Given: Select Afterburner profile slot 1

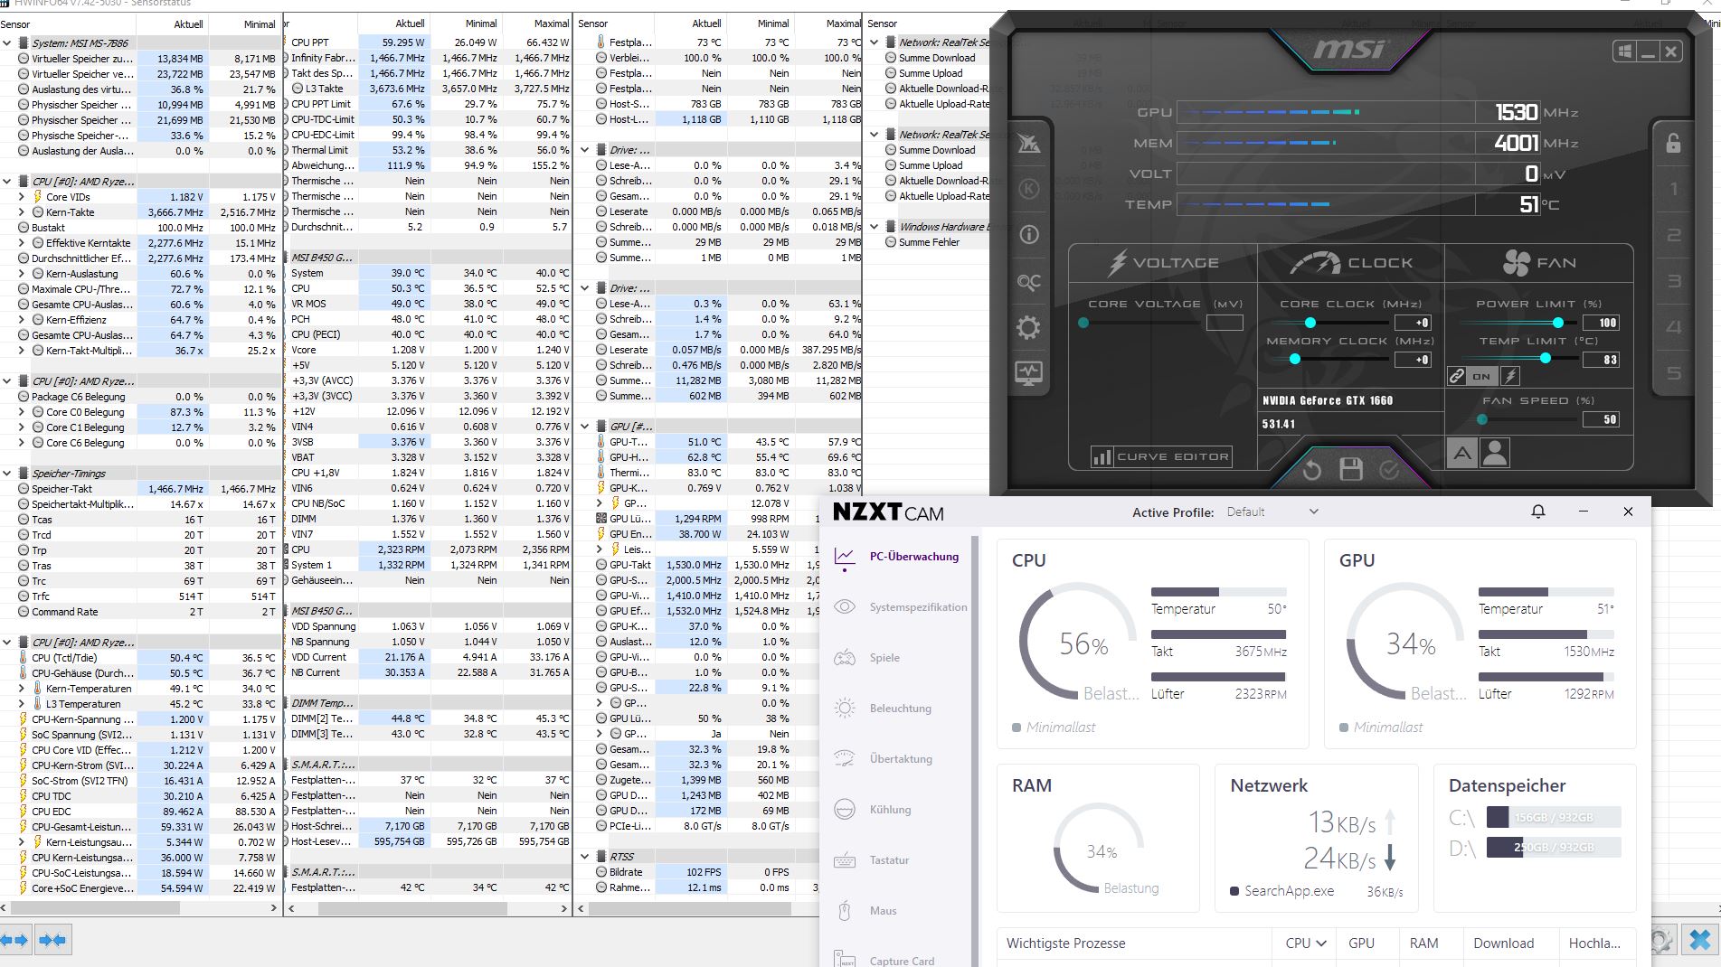Looking at the screenshot, I should click(1673, 189).
